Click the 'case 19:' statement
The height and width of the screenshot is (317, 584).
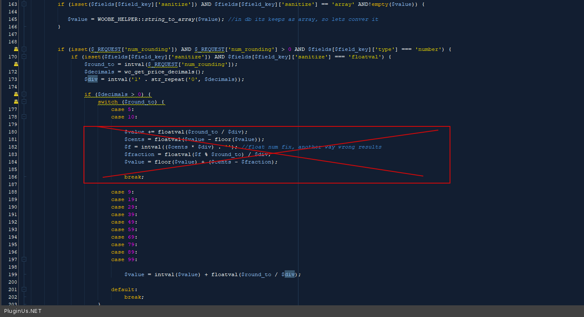pos(124,199)
